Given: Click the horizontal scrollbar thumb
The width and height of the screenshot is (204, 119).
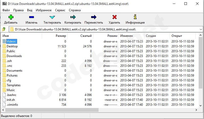Looking at the screenshot, I should [52, 110].
